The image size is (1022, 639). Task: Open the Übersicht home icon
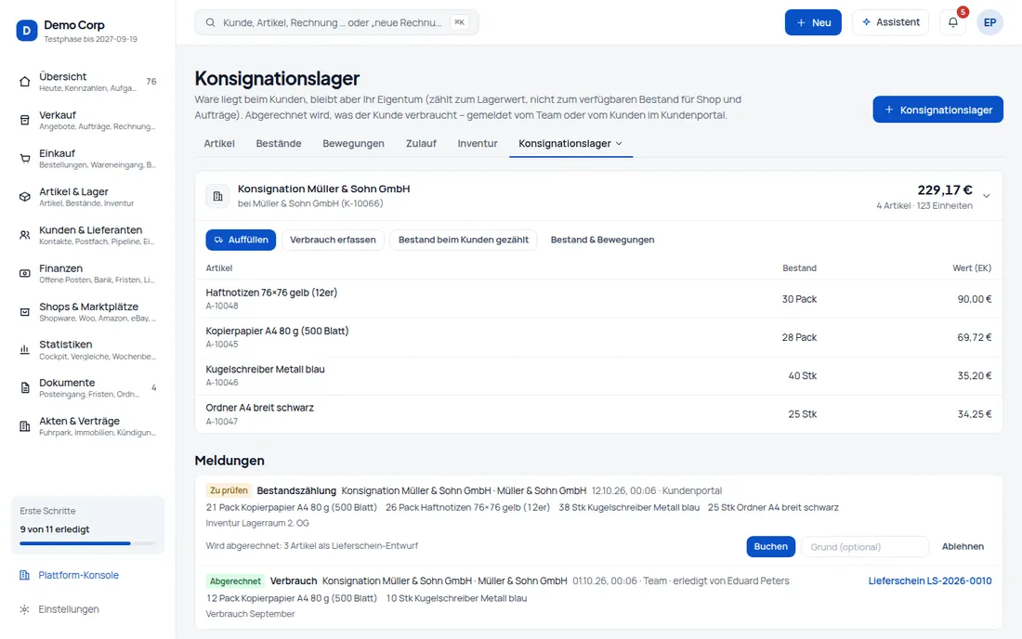tap(25, 82)
